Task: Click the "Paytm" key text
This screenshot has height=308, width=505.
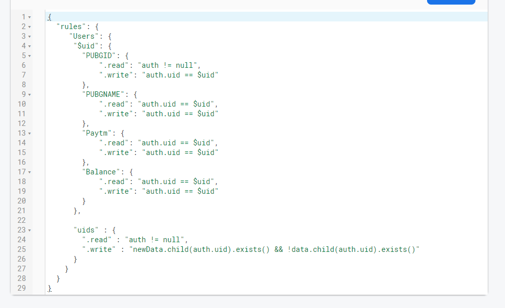Action: coord(97,133)
